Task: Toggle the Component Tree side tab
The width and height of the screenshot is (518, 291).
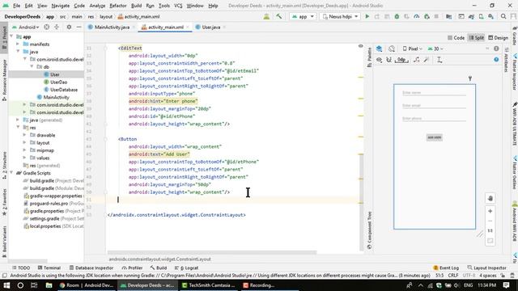Action: (x=369, y=230)
